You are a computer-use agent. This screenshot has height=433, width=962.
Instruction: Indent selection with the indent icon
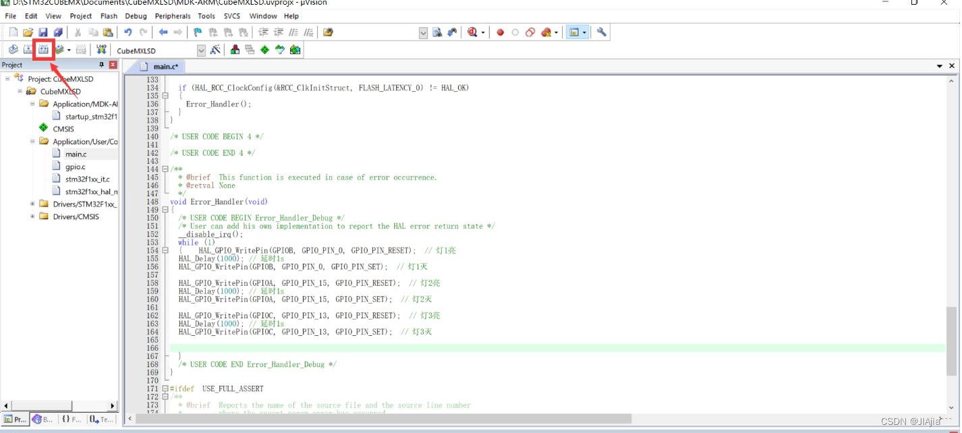click(x=263, y=32)
